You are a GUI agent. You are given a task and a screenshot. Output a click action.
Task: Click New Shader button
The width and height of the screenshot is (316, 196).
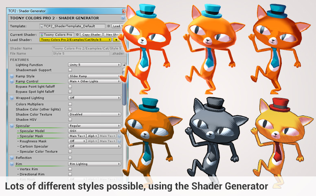coord(112,35)
